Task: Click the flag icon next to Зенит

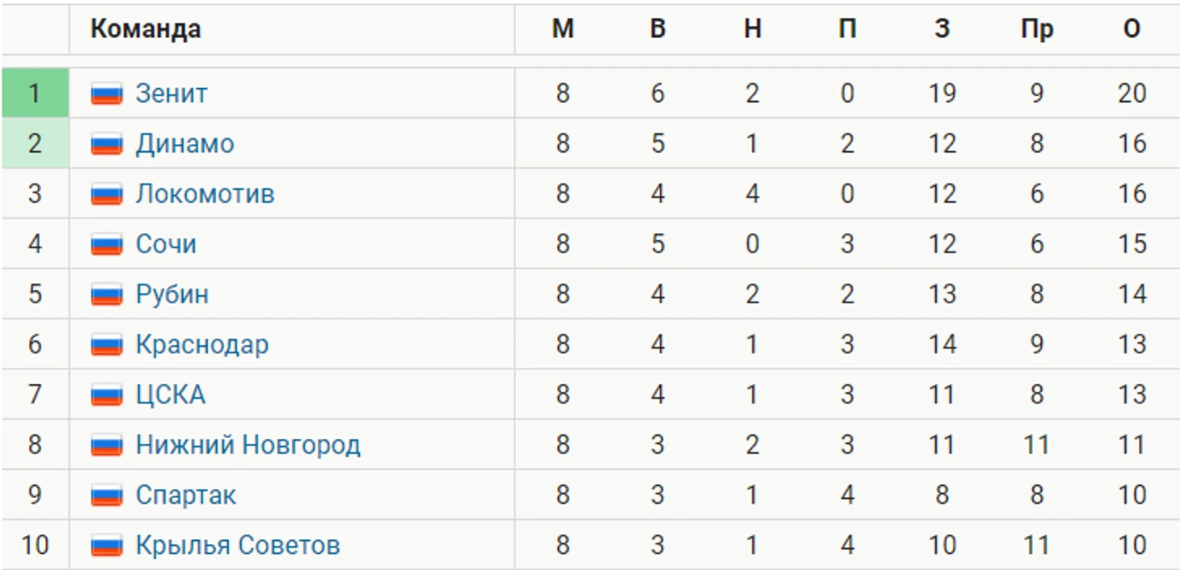Action: pos(106,94)
